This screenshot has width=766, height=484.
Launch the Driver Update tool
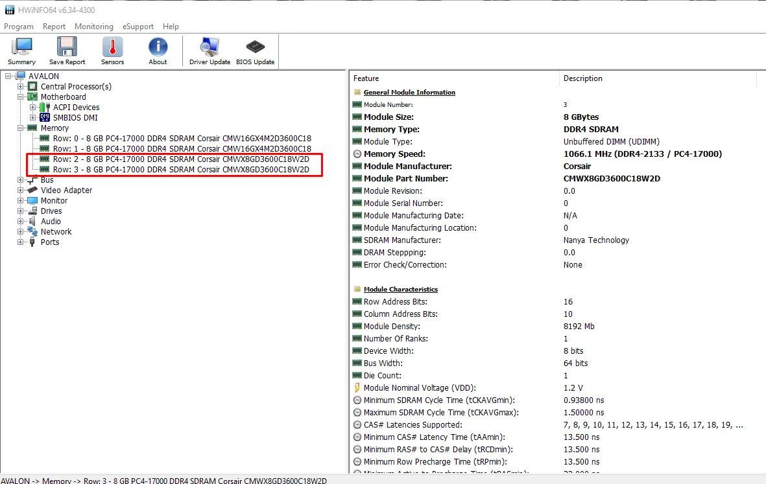[x=209, y=47]
